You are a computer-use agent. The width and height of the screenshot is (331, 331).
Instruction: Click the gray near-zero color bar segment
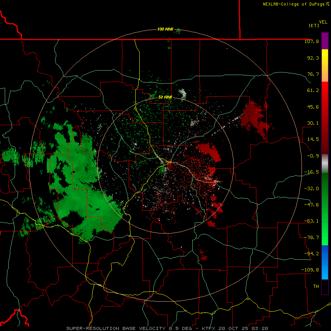click(x=325, y=164)
